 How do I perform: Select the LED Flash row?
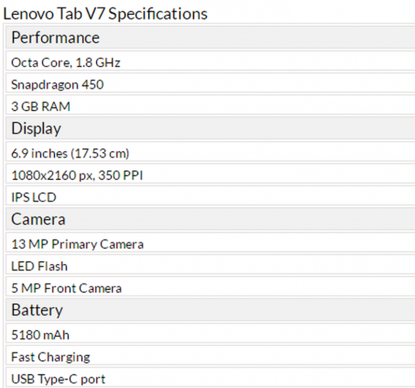39,266
